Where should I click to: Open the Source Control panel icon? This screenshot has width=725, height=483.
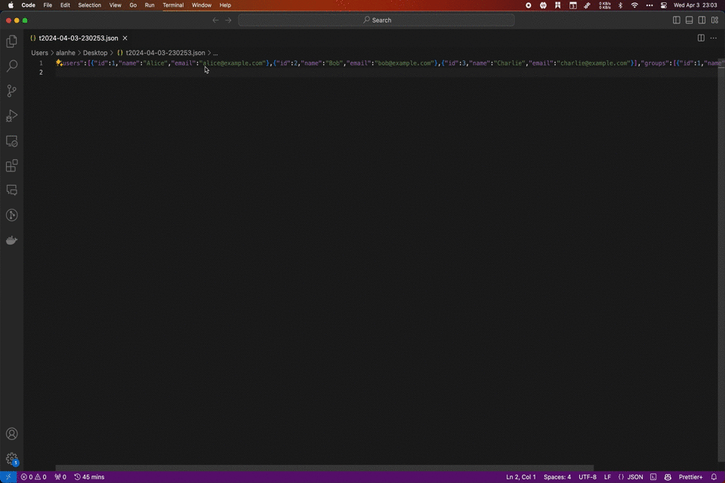click(x=11, y=91)
